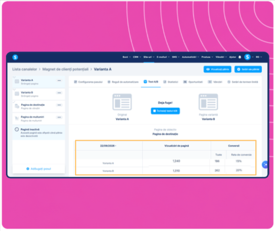Image resolution: width=275 pixels, height=231 pixels.
Task: Switch to Setări de termen limită tab
Action: [x=242, y=82]
